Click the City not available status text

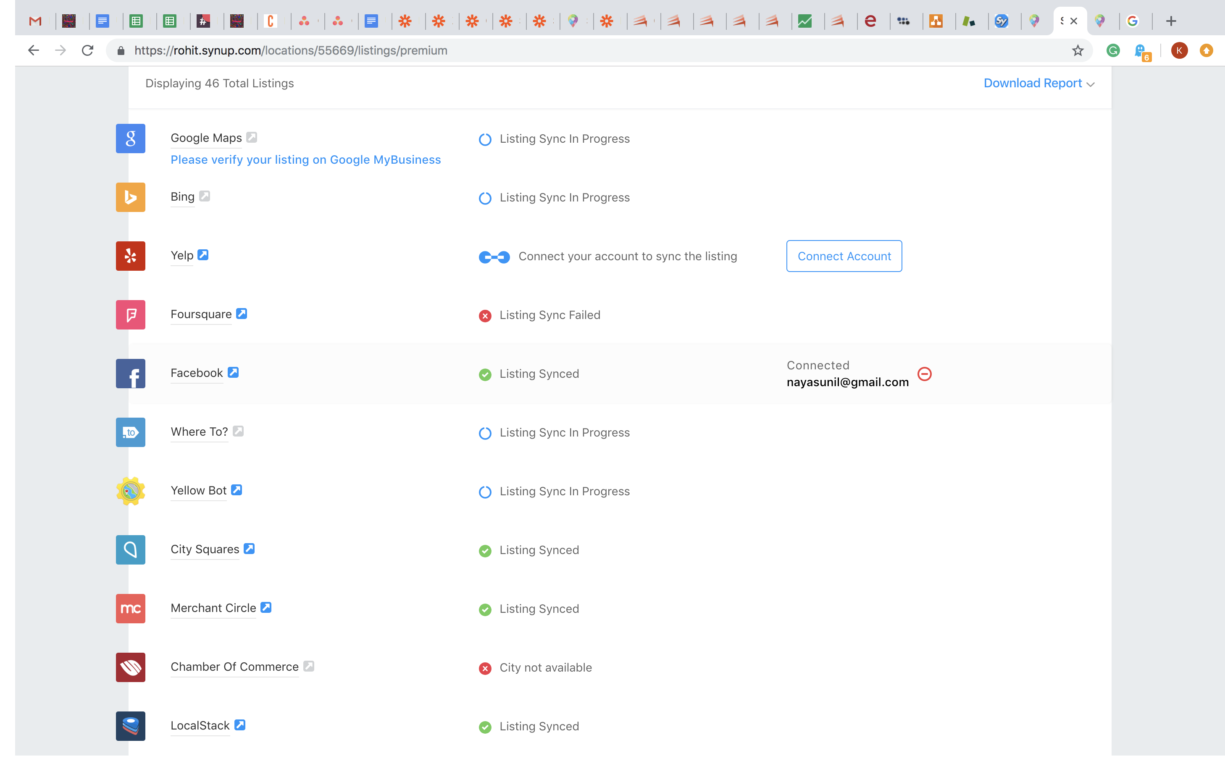tap(545, 667)
